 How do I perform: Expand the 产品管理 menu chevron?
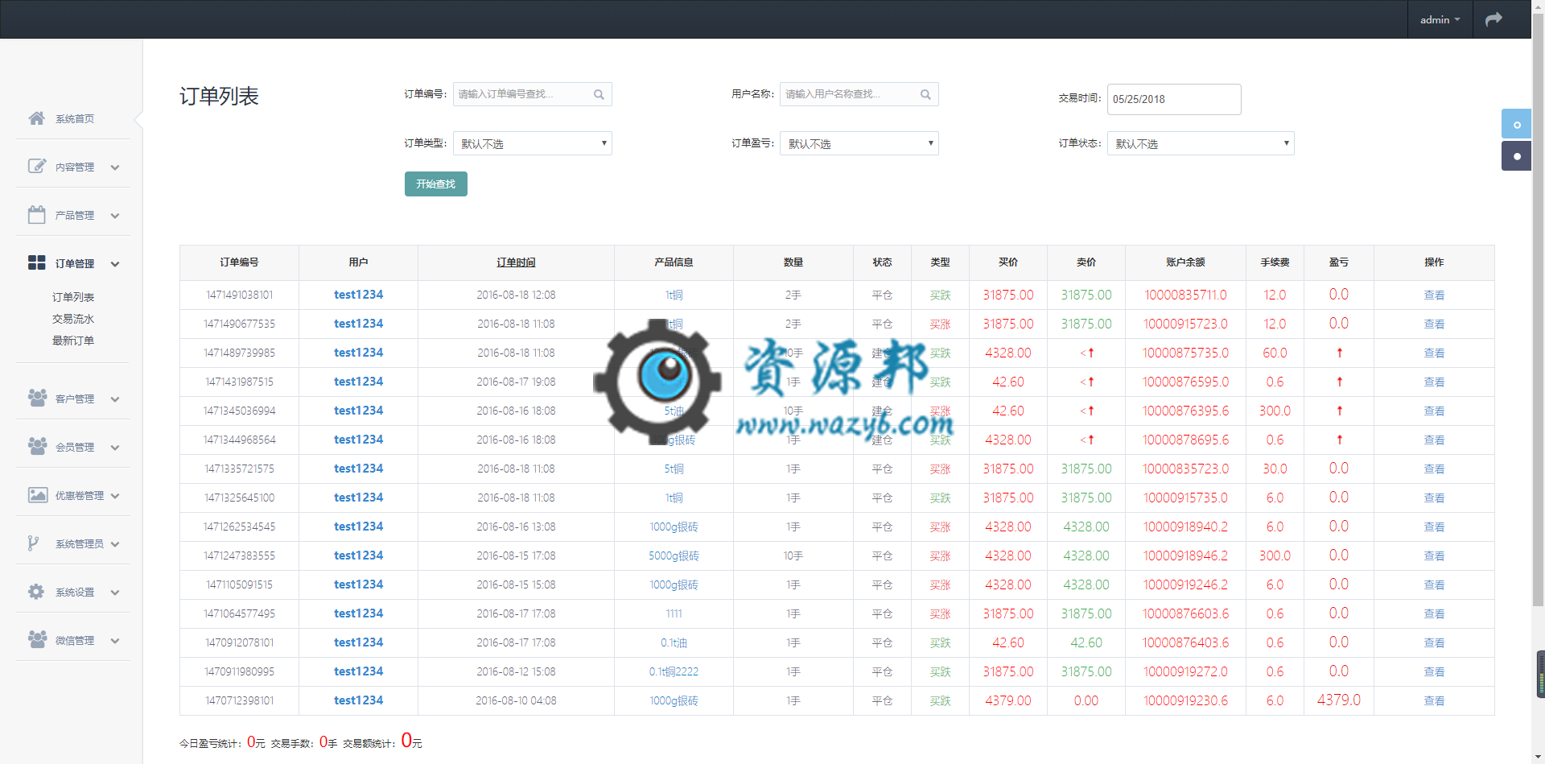[115, 216]
